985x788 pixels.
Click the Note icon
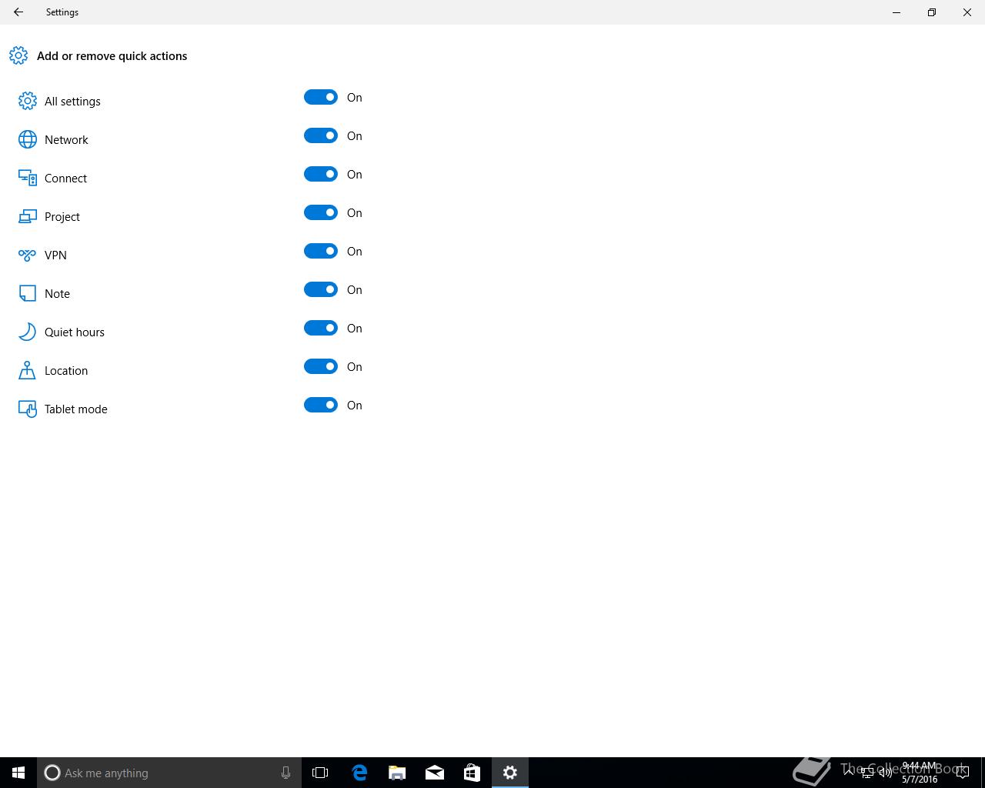[28, 293]
